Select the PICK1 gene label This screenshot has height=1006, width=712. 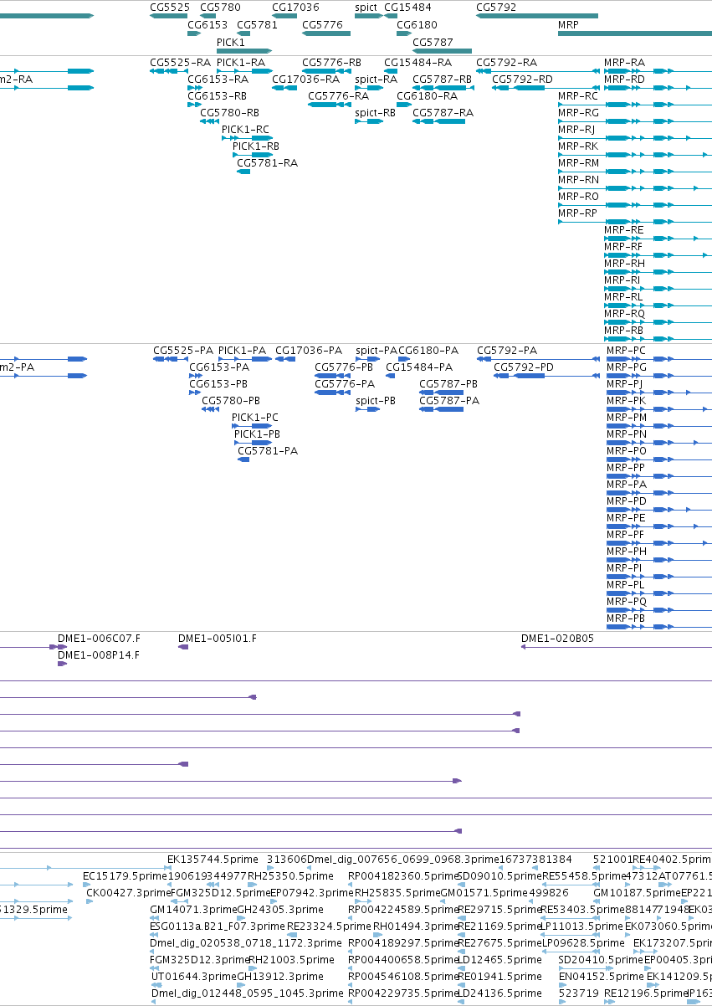tap(231, 41)
